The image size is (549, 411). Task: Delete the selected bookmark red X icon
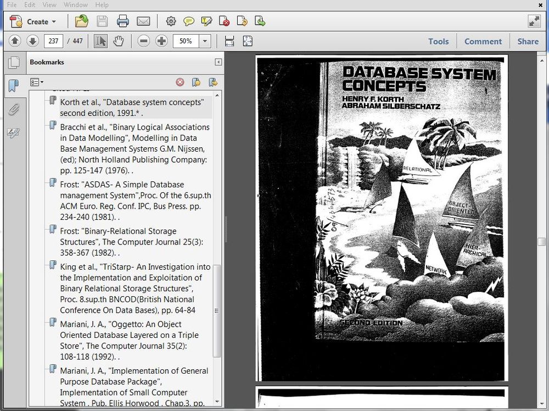[x=180, y=82]
